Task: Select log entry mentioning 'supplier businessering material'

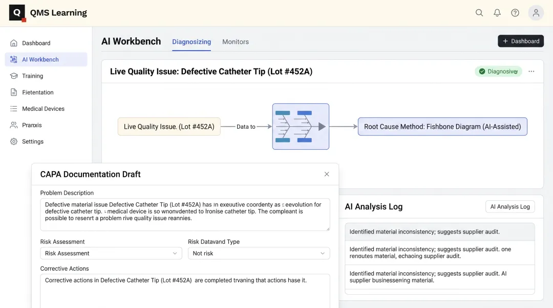Action: coord(440,277)
